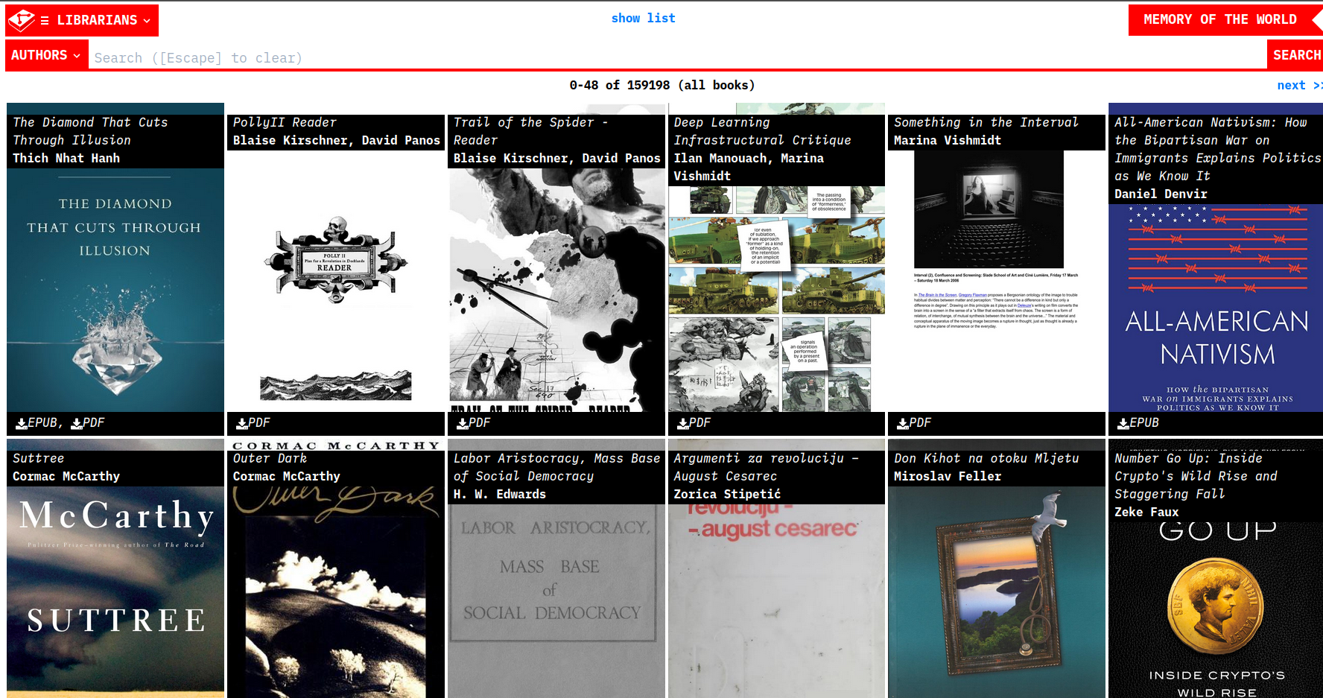Go to next page of books
The width and height of the screenshot is (1323, 698).
pyautogui.click(x=1299, y=85)
